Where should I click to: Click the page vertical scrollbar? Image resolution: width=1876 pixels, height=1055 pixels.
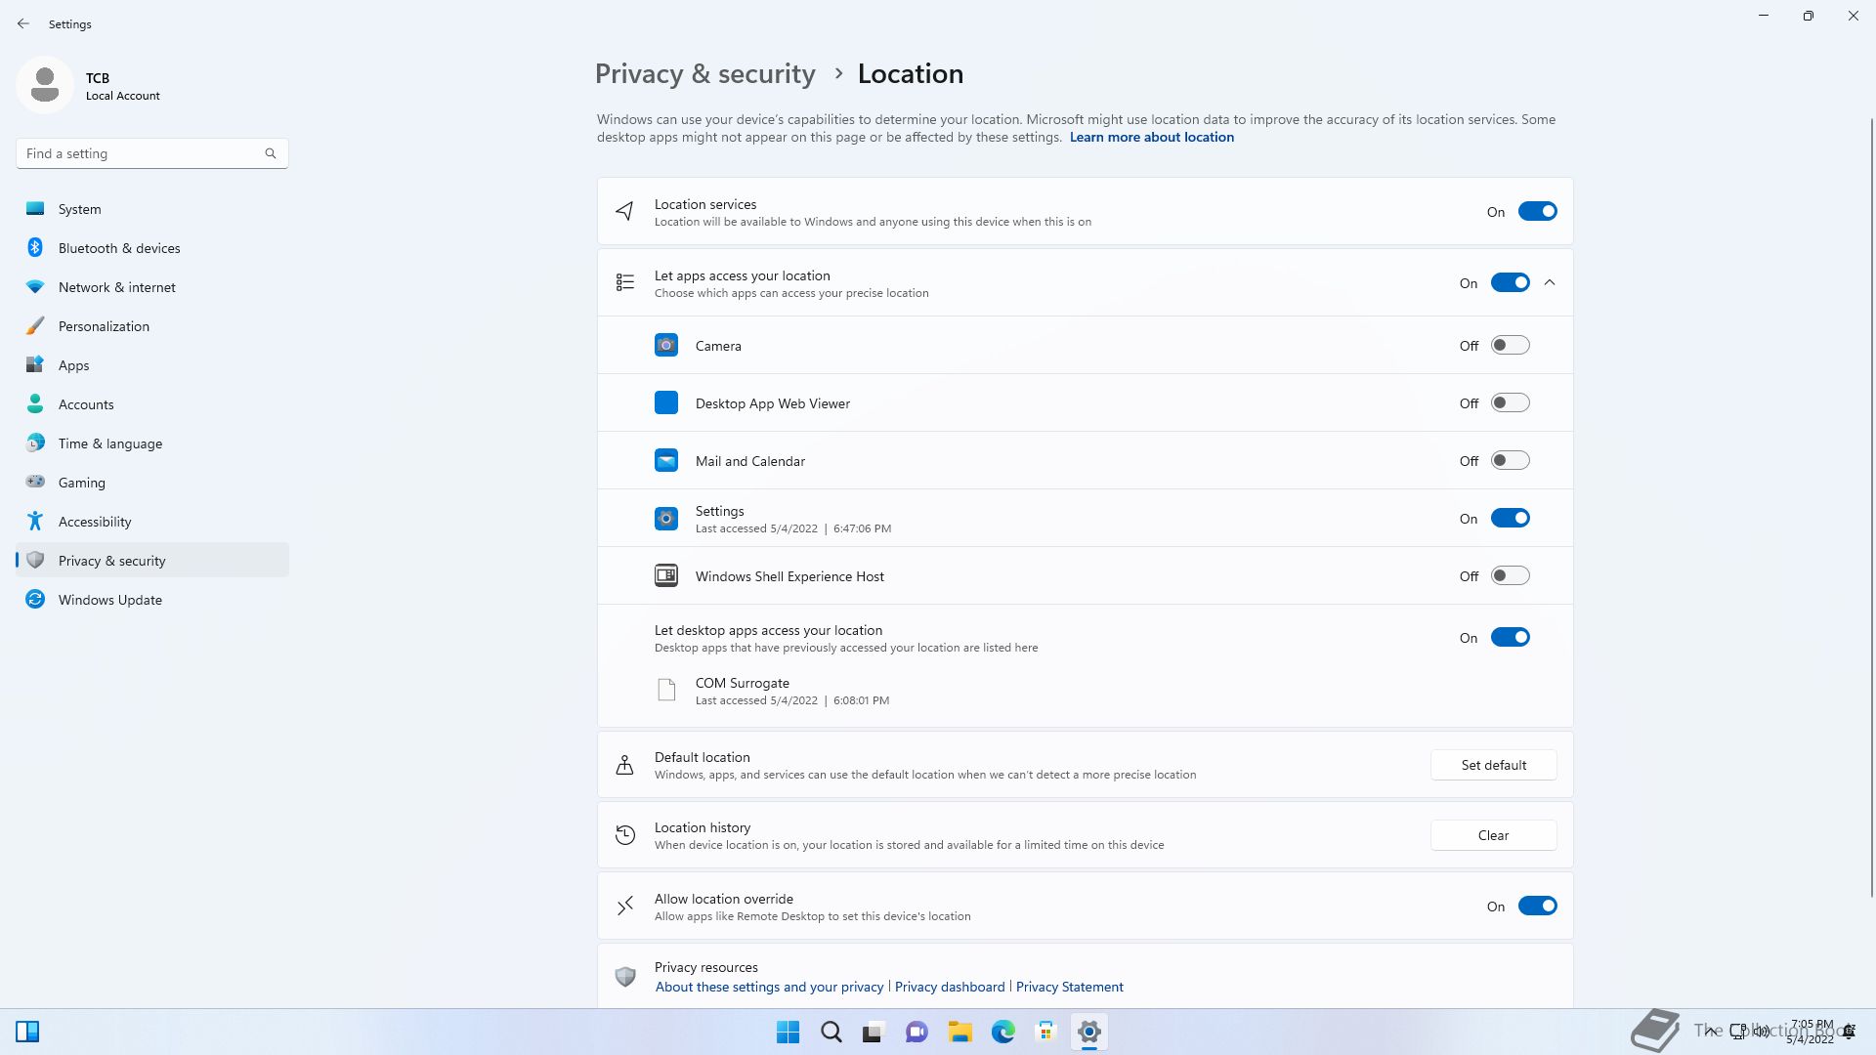coord(1871,508)
